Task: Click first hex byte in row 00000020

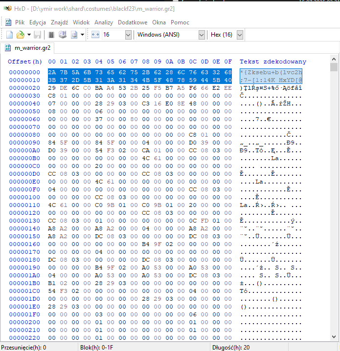Action: tap(52, 88)
